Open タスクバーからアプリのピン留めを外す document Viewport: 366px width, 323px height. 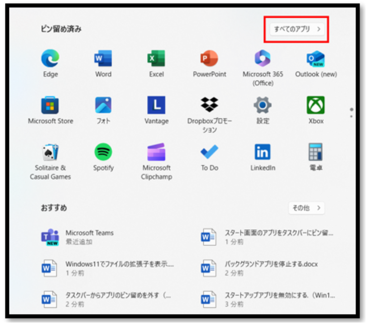tap(106, 300)
